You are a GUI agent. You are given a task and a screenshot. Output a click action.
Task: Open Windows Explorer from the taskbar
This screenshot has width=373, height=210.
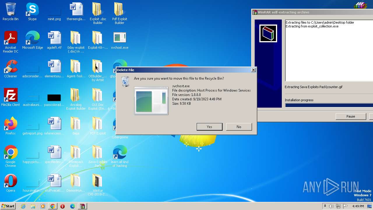pyautogui.click(x=33, y=206)
